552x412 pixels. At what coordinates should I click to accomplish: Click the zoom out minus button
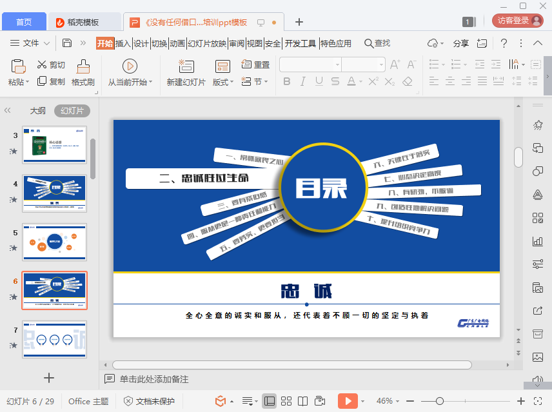409,401
